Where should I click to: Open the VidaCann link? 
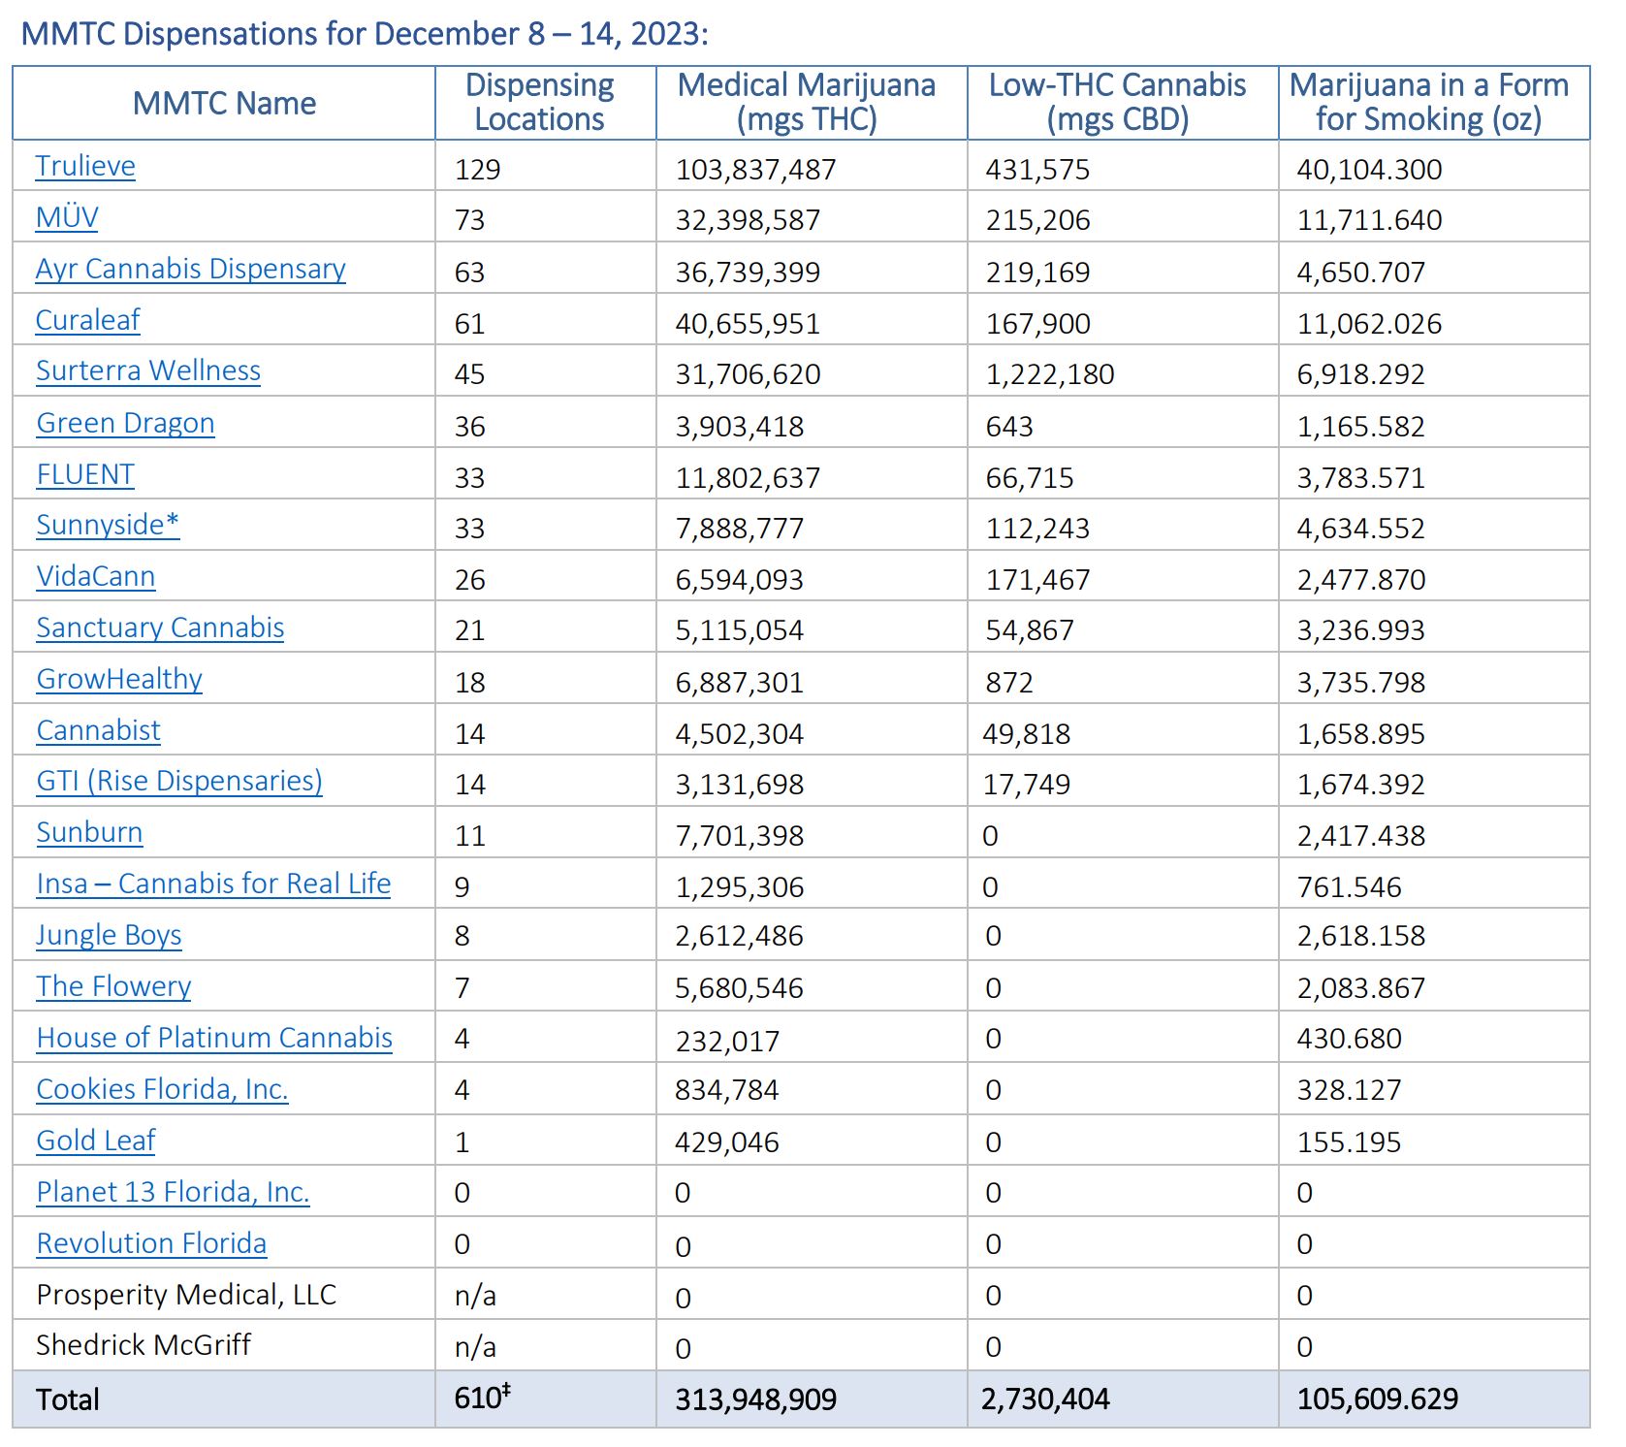(x=95, y=576)
